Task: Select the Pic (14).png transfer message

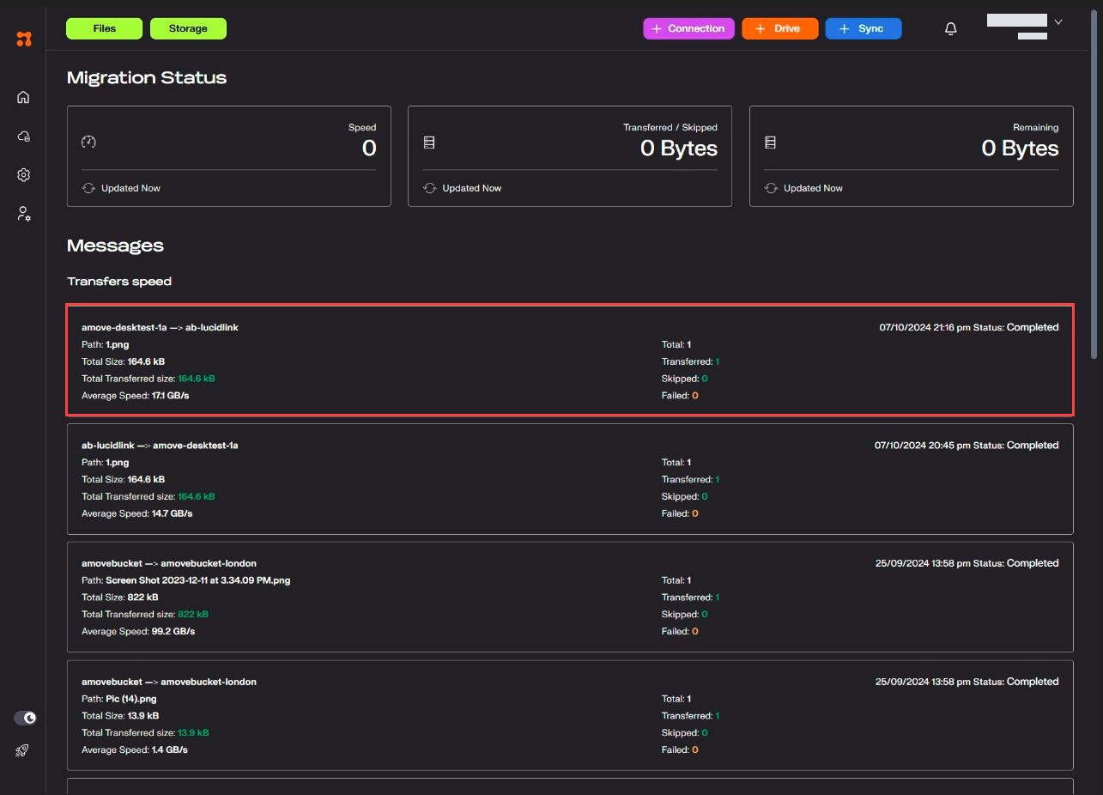Action: click(570, 715)
